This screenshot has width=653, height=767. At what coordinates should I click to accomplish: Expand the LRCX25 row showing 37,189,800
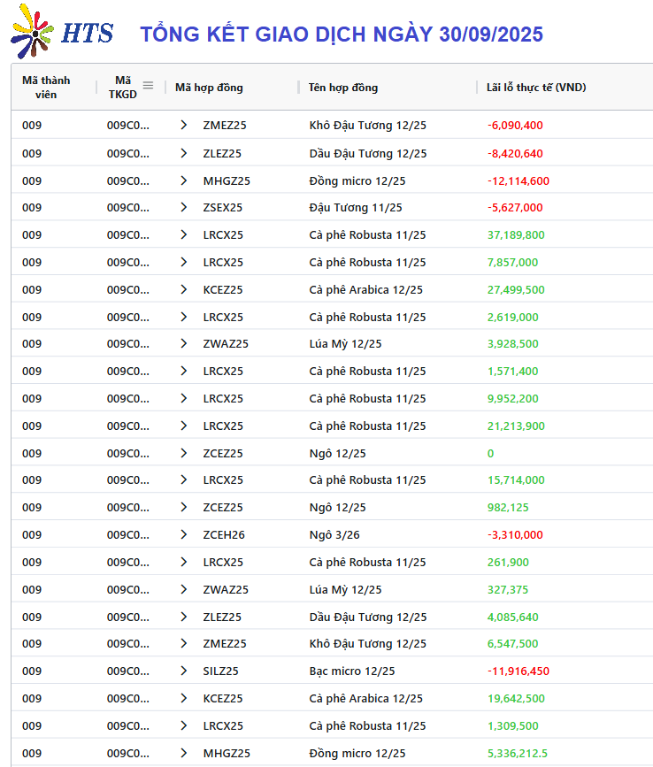[183, 235]
